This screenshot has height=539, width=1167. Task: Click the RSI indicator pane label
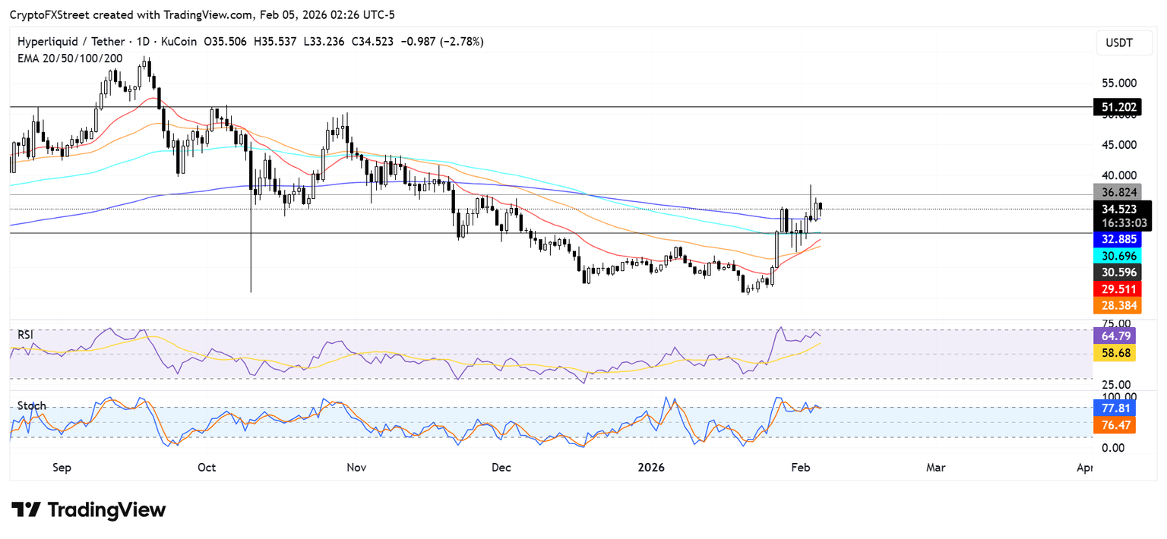coord(27,334)
